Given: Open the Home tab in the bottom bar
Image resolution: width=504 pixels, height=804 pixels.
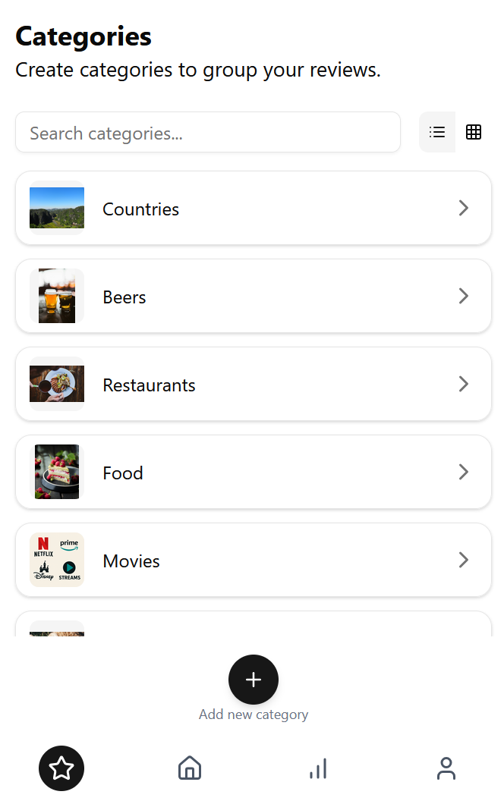Looking at the screenshot, I should pos(189,768).
